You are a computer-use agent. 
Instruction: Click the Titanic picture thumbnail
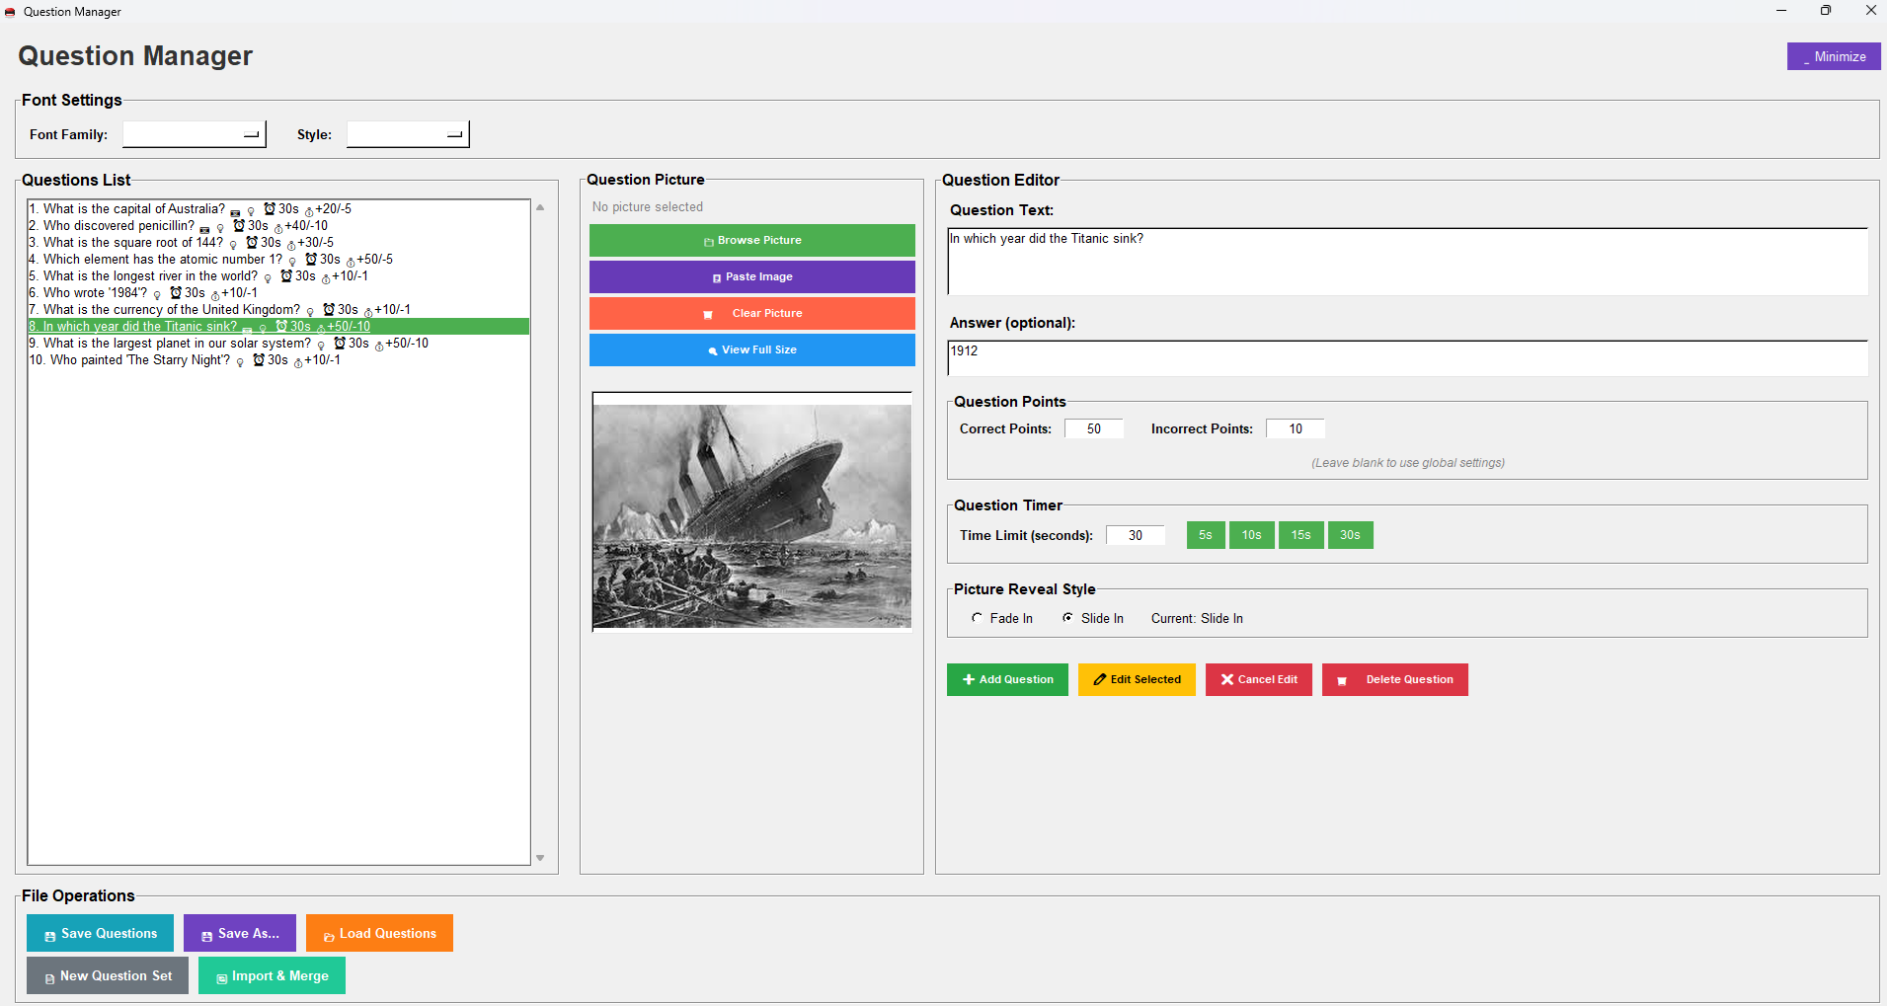click(751, 514)
